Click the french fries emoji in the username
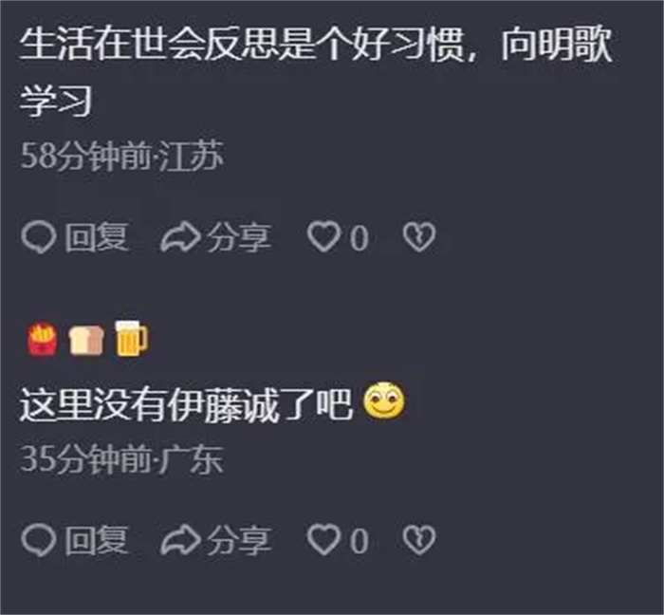 pos(43,339)
